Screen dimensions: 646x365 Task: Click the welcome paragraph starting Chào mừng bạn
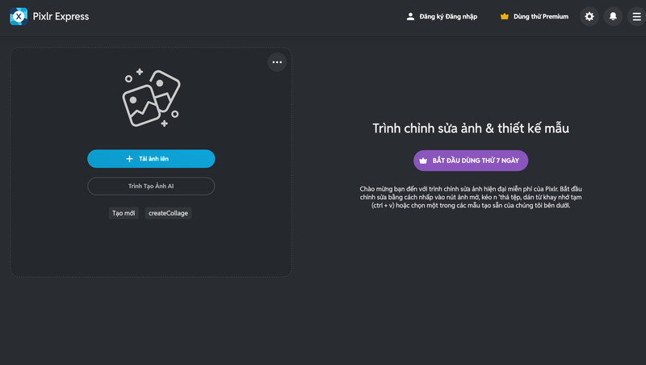pos(471,197)
